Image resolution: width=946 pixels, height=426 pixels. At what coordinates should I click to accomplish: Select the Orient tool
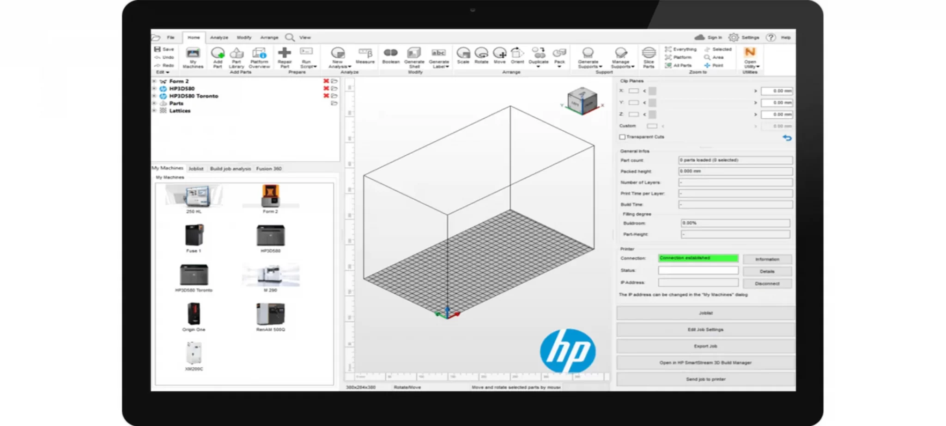click(517, 55)
